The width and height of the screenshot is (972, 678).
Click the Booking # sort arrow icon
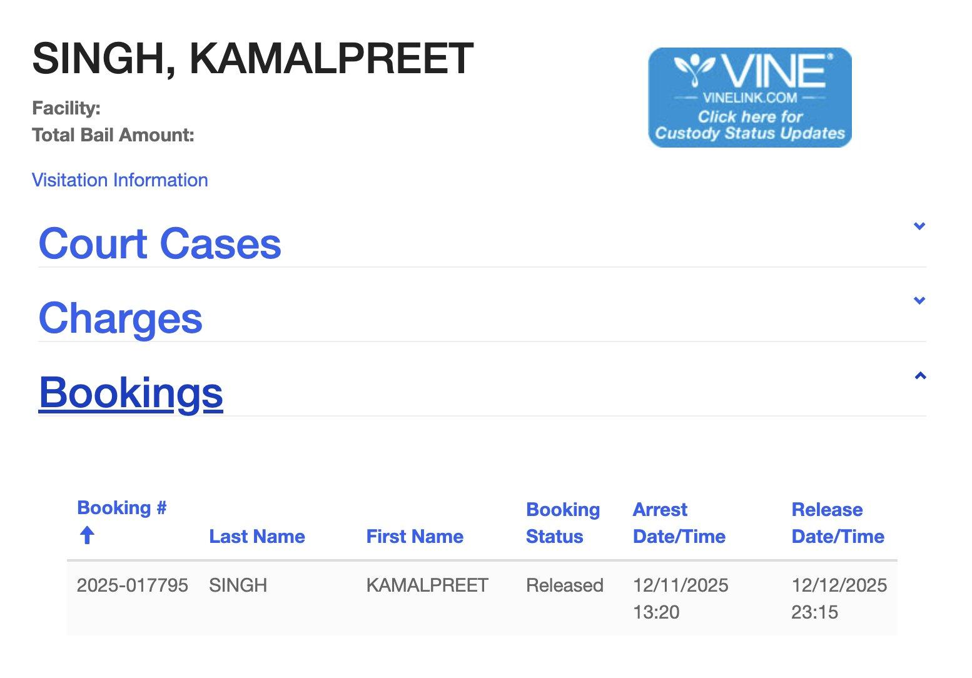pos(87,535)
